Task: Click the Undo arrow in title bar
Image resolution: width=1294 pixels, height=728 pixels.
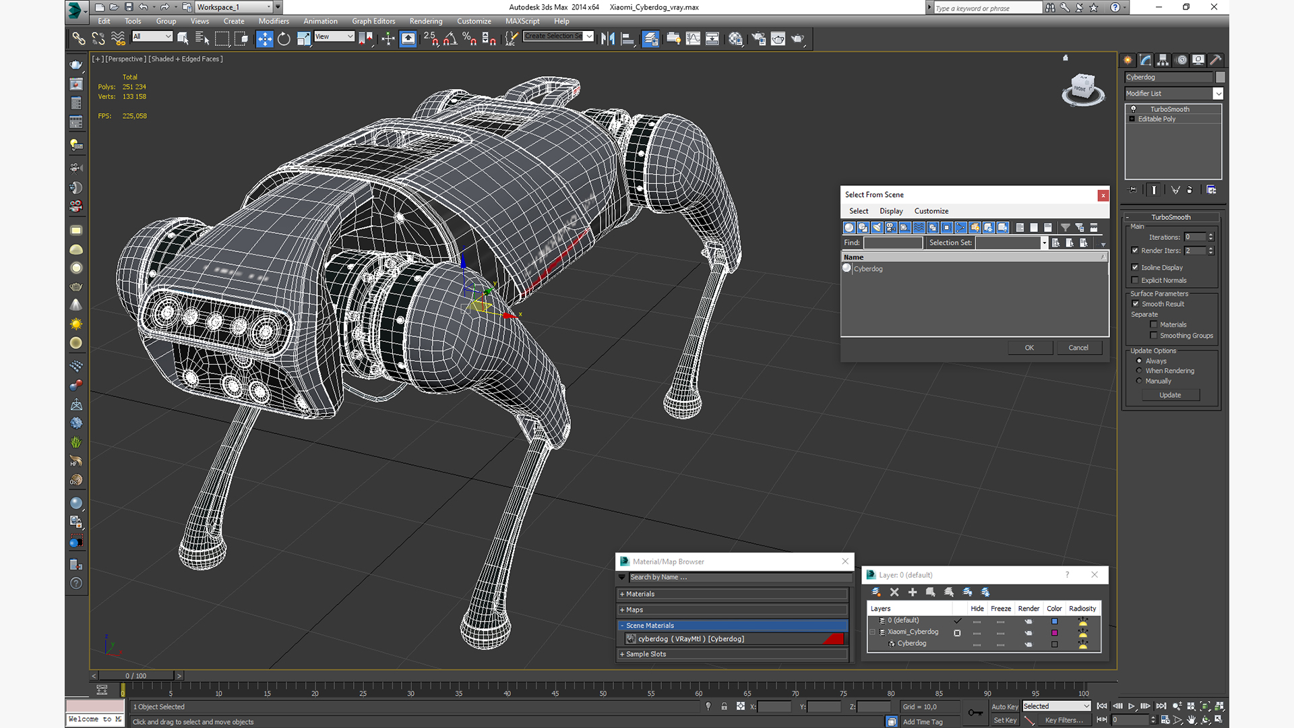Action: pos(143,7)
